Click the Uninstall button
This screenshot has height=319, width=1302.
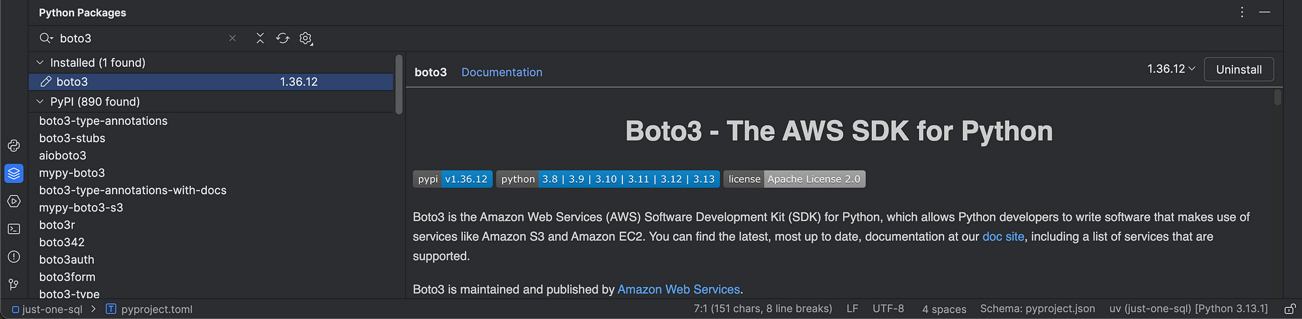click(x=1238, y=70)
